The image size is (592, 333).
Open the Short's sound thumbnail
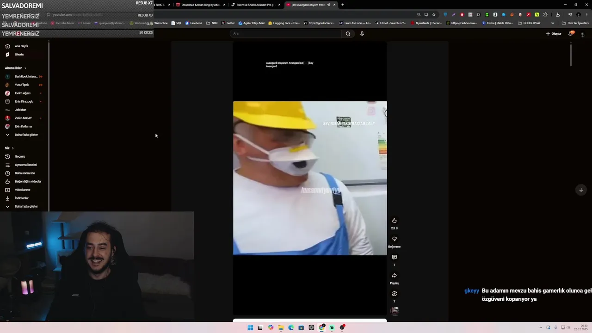click(395, 311)
